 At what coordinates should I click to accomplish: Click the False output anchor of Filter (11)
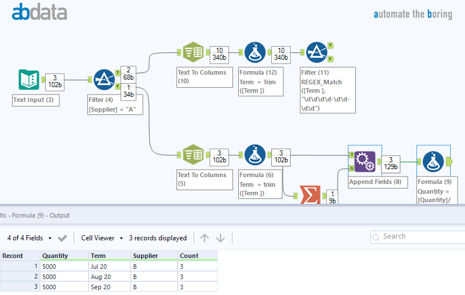pyautogui.click(x=330, y=59)
